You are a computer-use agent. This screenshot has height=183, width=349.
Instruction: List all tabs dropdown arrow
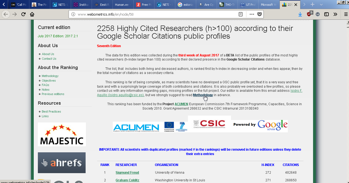pos(321,5)
